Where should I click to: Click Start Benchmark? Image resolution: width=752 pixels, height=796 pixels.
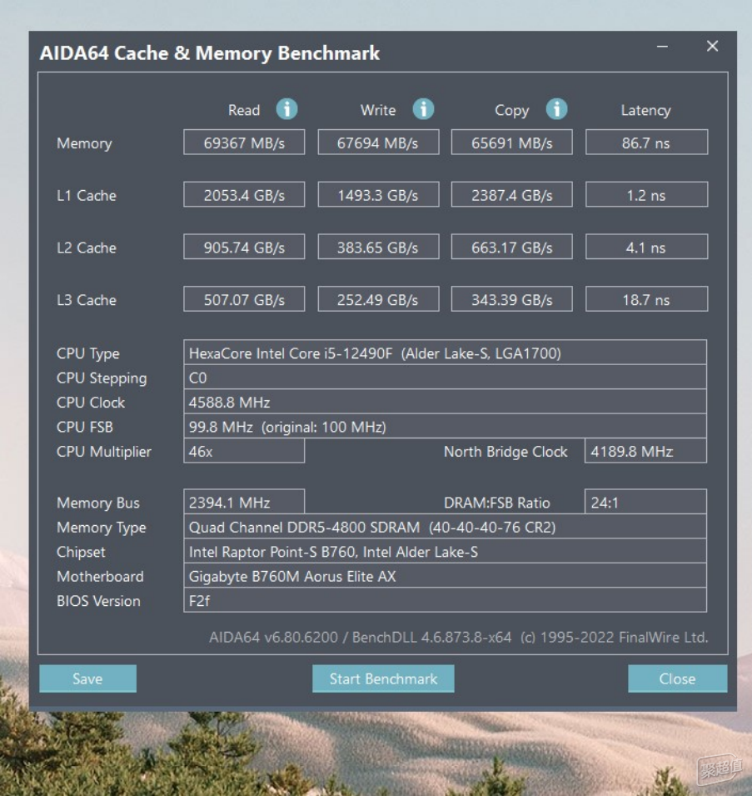[383, 678]
